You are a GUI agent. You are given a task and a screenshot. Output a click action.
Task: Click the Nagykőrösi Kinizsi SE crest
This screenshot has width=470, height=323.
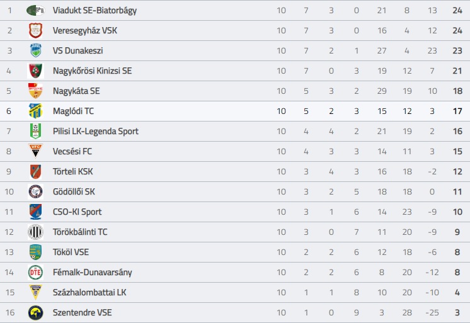[x=35, y=71]
